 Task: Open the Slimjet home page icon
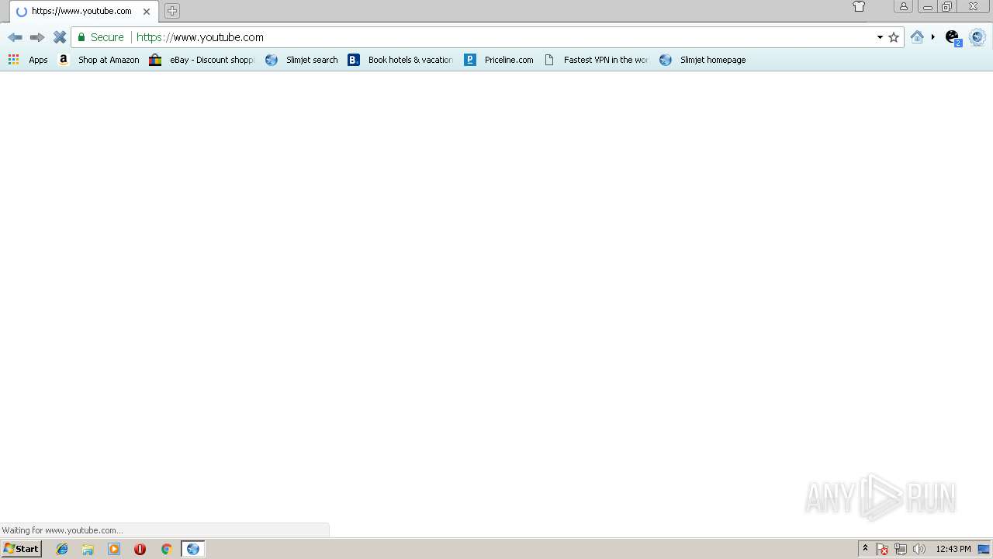click(917, 37)
